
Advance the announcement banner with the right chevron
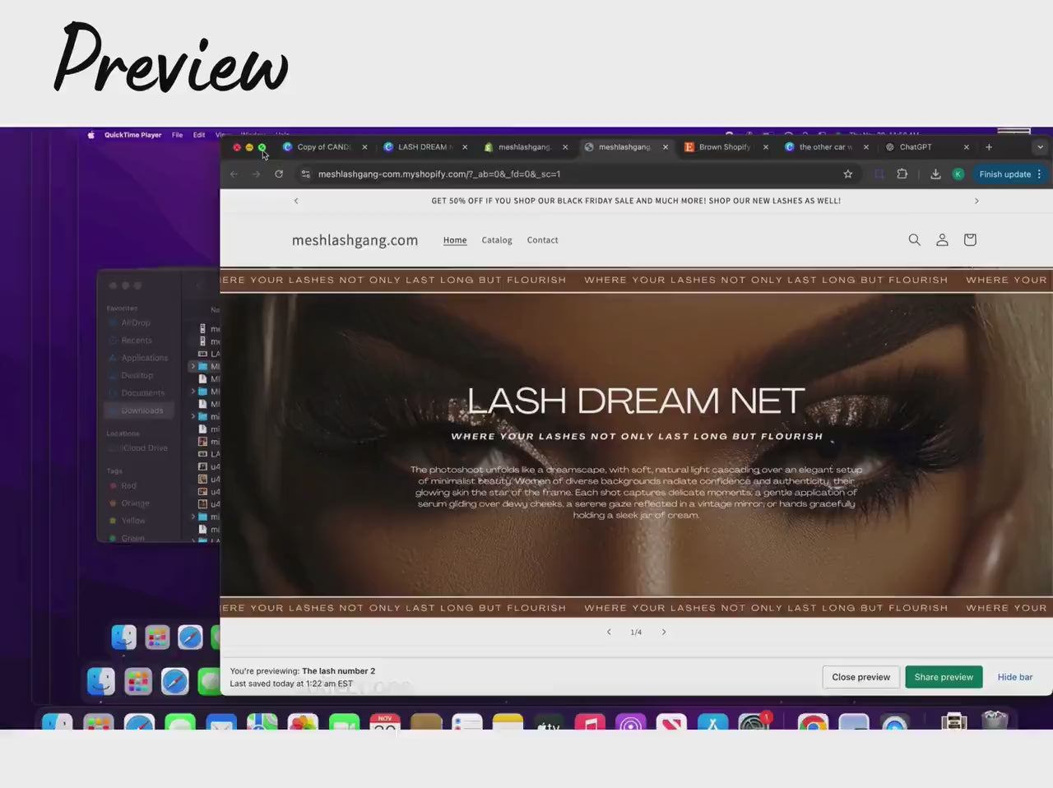(976, 200)
